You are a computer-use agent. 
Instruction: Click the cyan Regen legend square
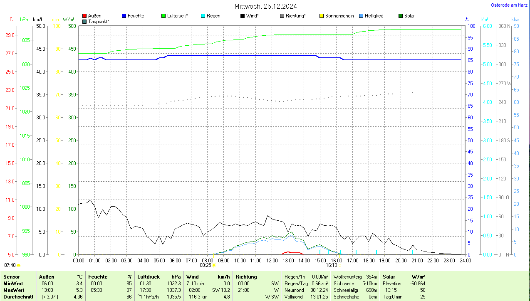203,16
